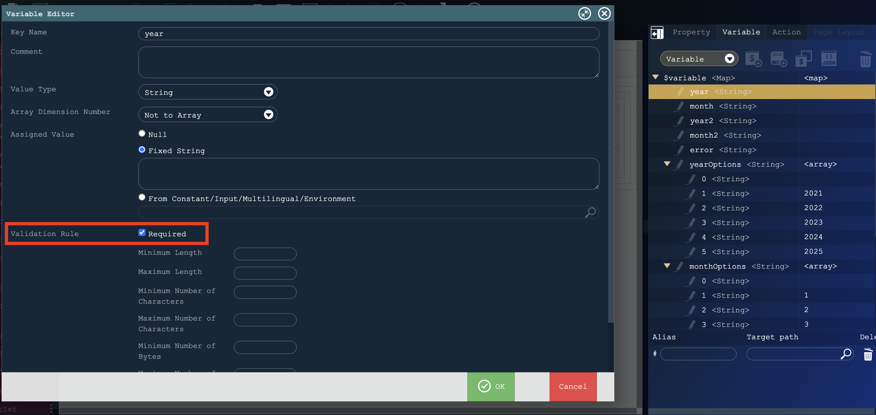
Task: Click trash icon in variable toolbar
Action: 865,59
